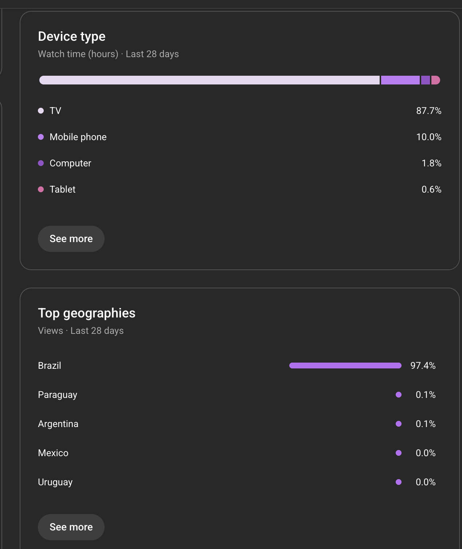Select the pink Tablet bar segment
This screenshot has width=462, height=549.
point(435,80)
